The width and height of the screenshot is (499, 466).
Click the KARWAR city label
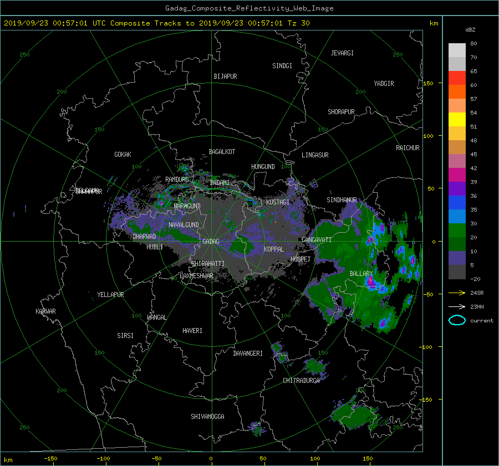point(46,311)
